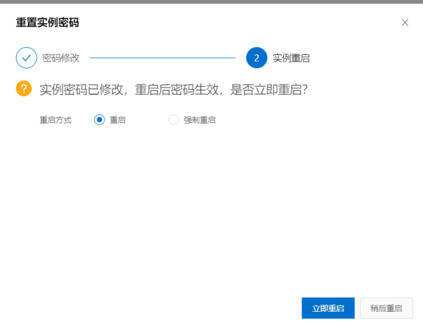This screenshot has height=324, width=423.
Task: Click the 实例密码已修改 confirmation message
Action: tap(174, 90)
